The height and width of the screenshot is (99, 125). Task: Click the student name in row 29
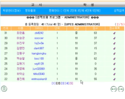click(21, 43)
